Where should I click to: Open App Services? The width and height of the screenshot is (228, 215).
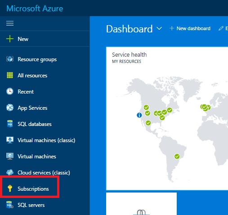(x=32, y=108)
